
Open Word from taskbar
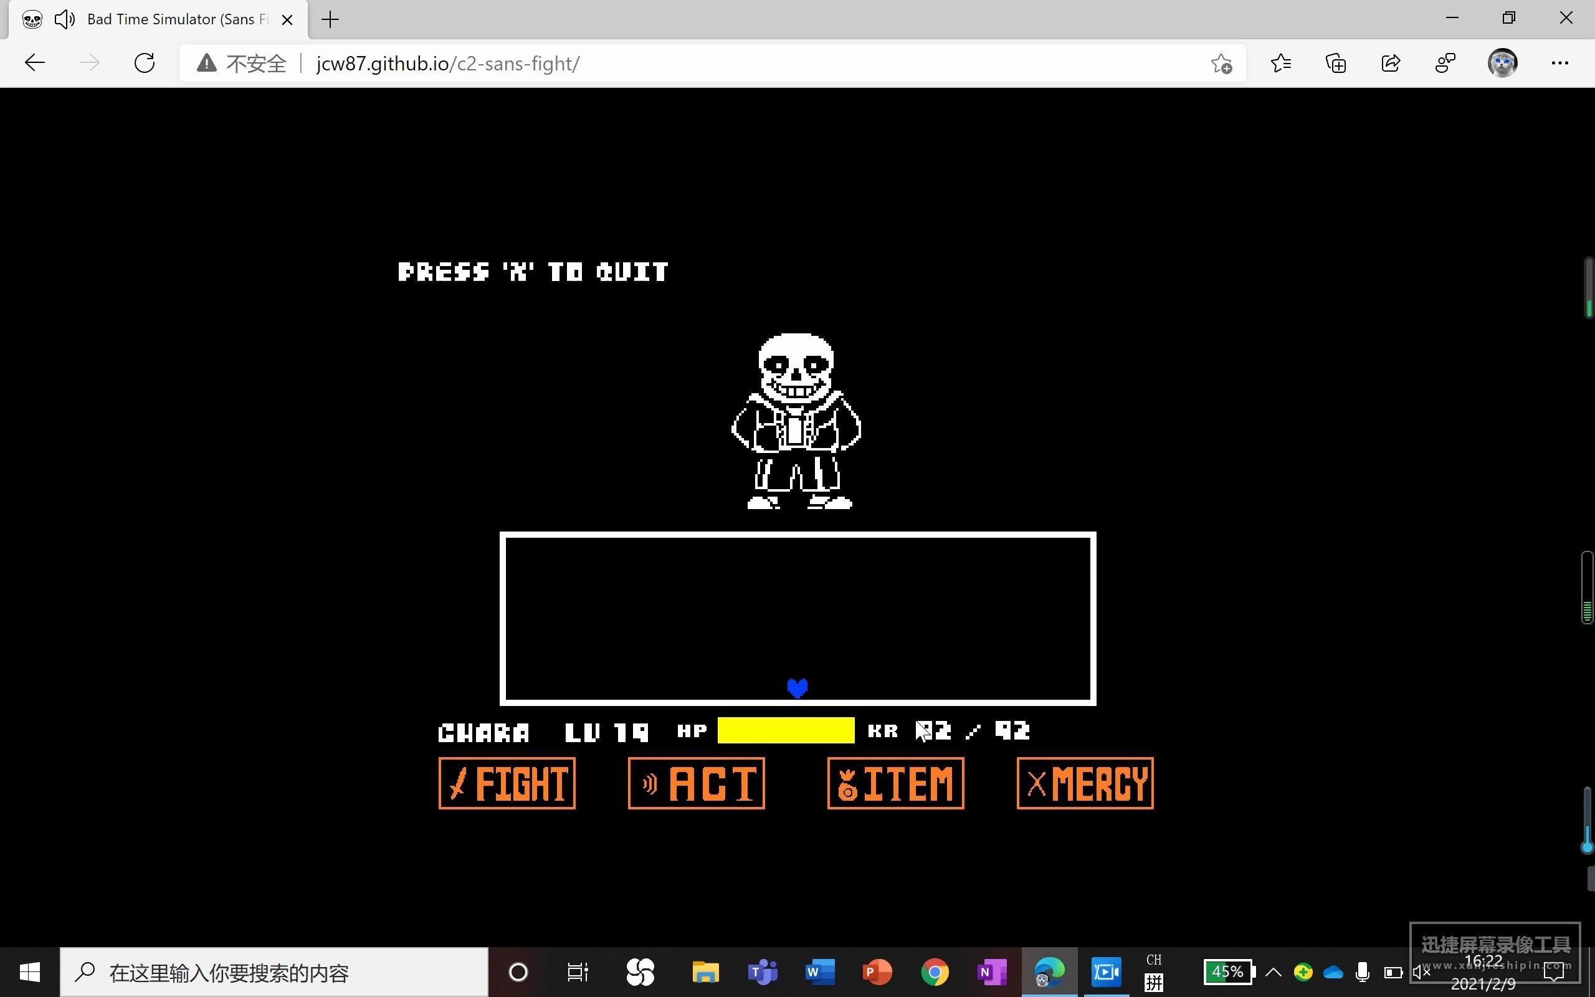pos(820,972)
